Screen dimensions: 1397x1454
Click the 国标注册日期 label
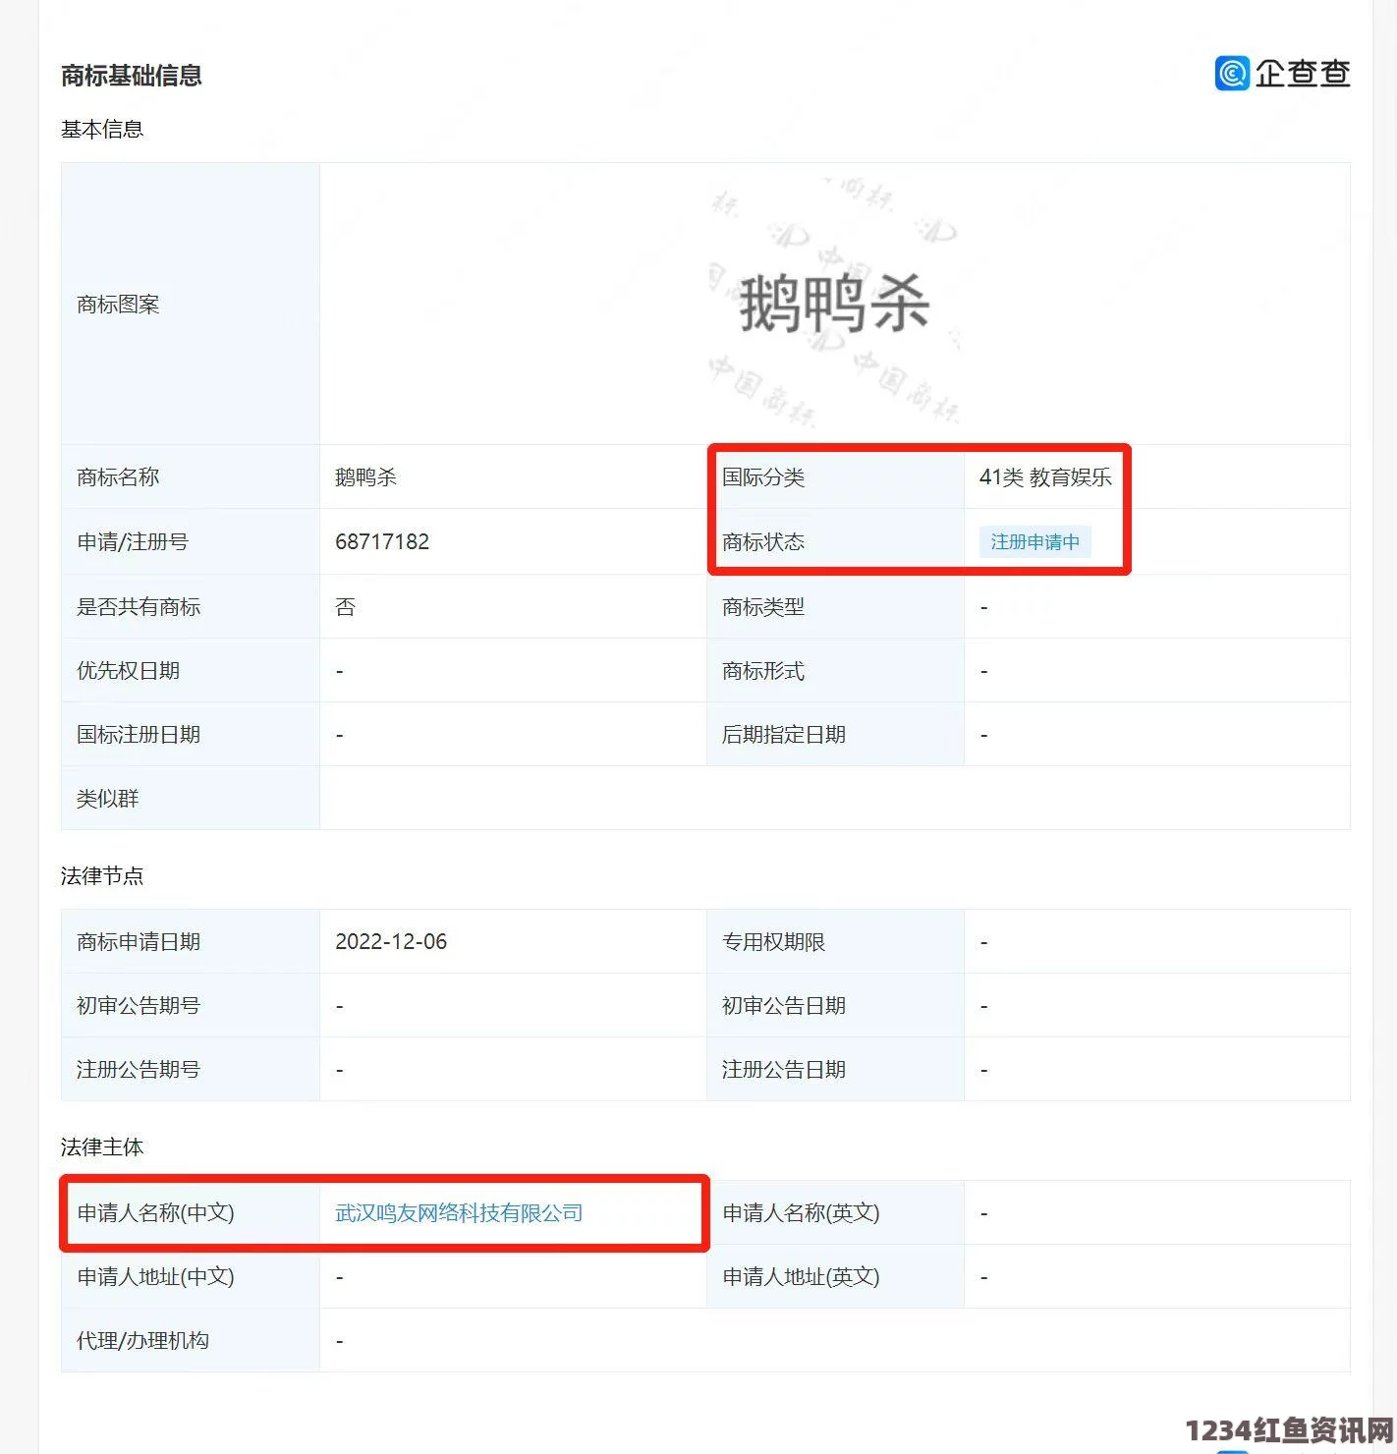tap(139, 735)
